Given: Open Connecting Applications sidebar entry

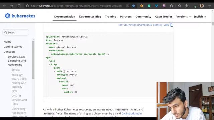Looking at the screenshot, I should [19, 113].
